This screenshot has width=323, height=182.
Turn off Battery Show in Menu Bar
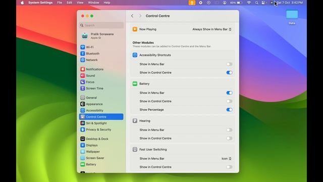(x=229, y=93)
